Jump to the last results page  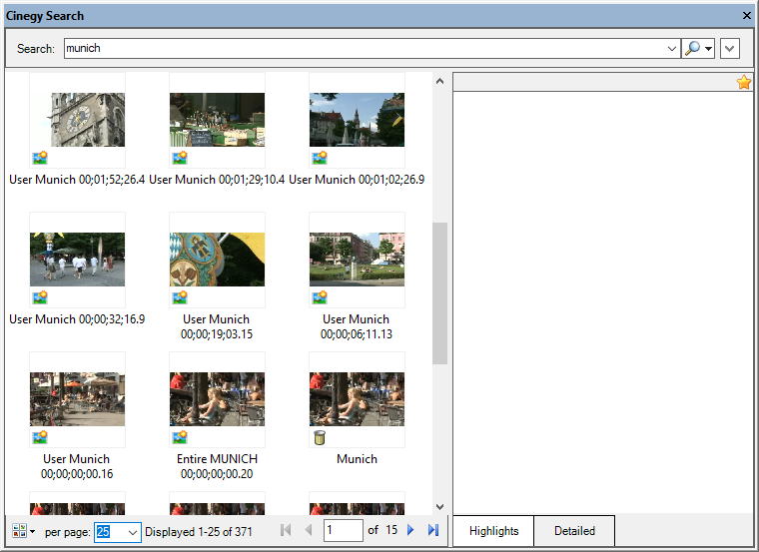point(433,530)
